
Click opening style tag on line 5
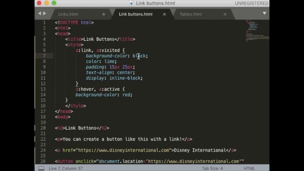click(x=74, y=45)
